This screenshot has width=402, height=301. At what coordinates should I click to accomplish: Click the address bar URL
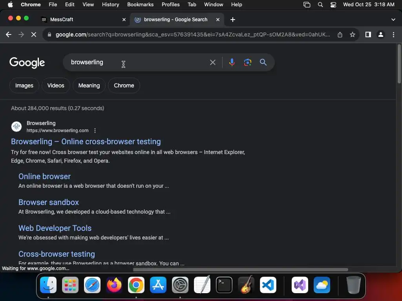click(193, 34)
